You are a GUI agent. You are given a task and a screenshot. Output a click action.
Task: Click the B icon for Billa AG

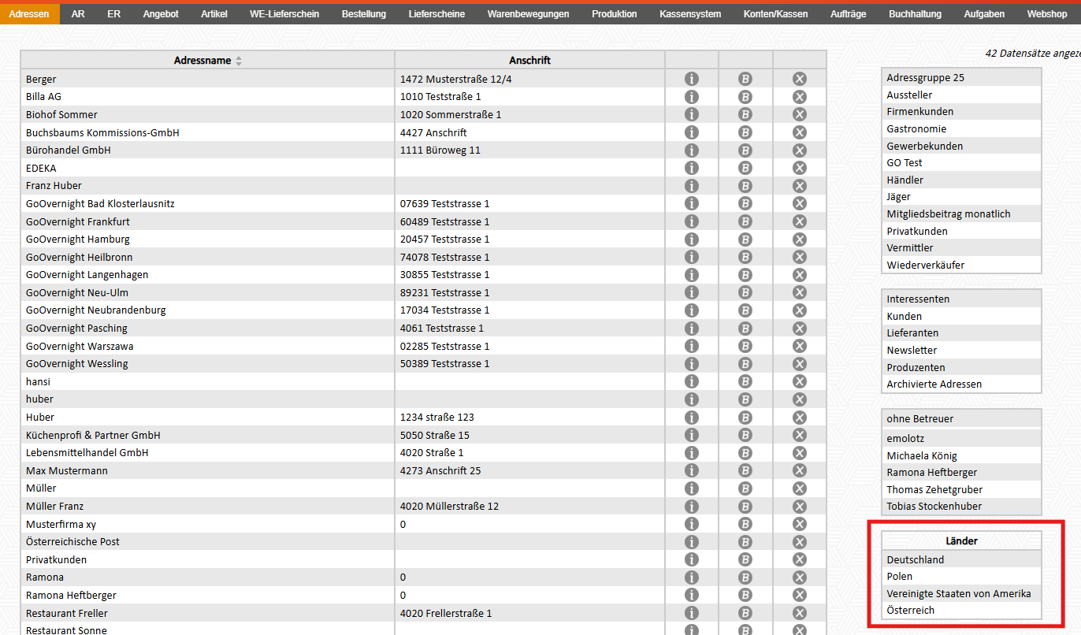[x=745, y=96]
